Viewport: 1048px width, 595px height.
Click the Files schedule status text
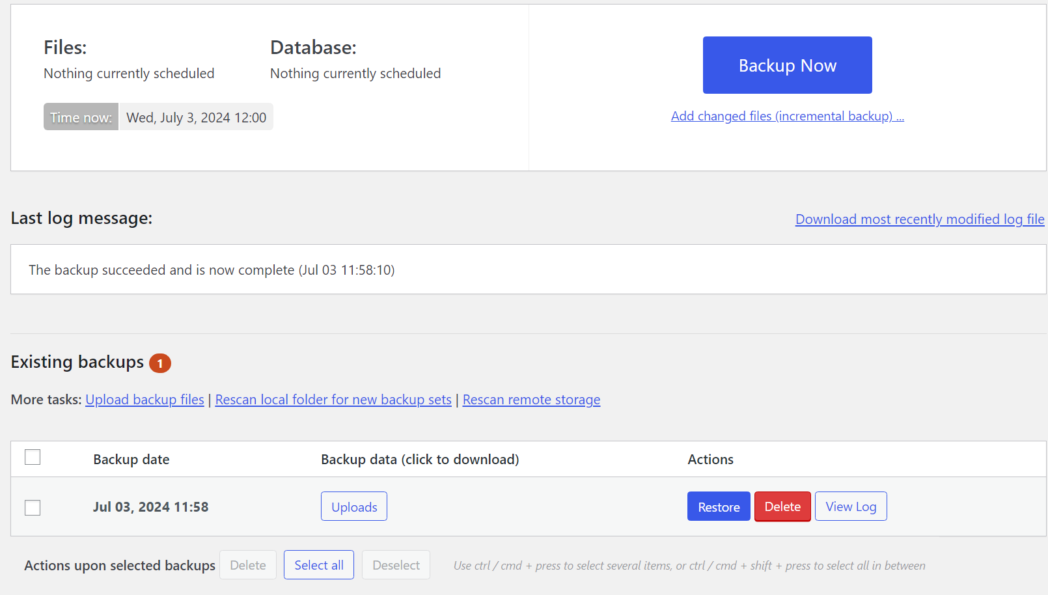(x=128, y=73)
